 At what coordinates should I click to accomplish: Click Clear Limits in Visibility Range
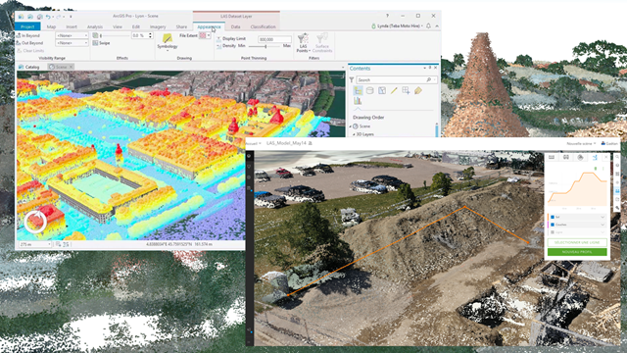pos(30,51)
